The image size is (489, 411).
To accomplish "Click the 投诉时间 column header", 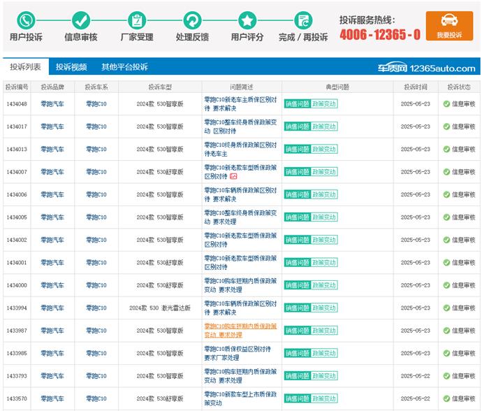I will (x=416, y=87).
